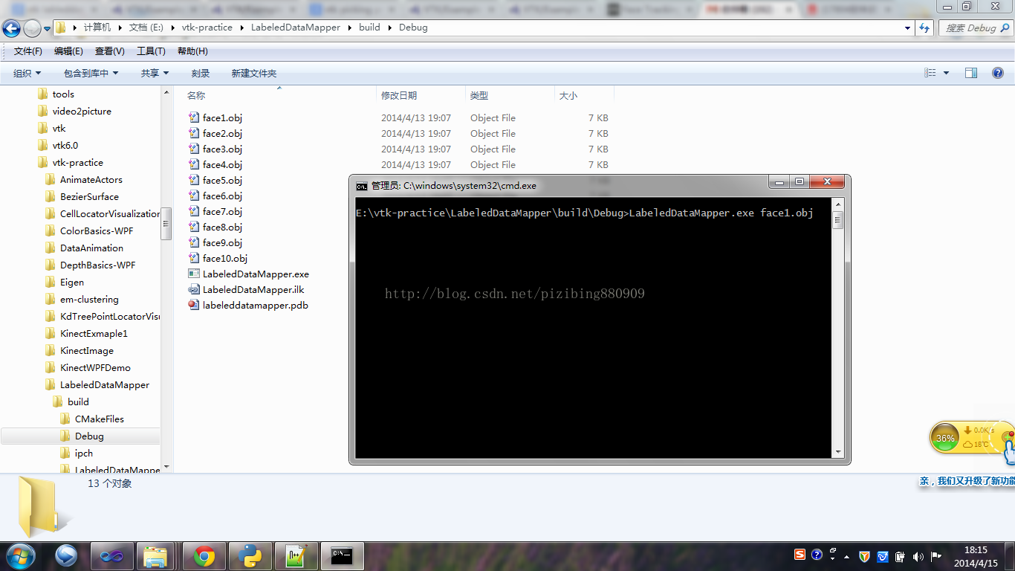Select the CMakeFiles folder in the tree
Screen dimensions: 1015x571
(x=100, y=419)
